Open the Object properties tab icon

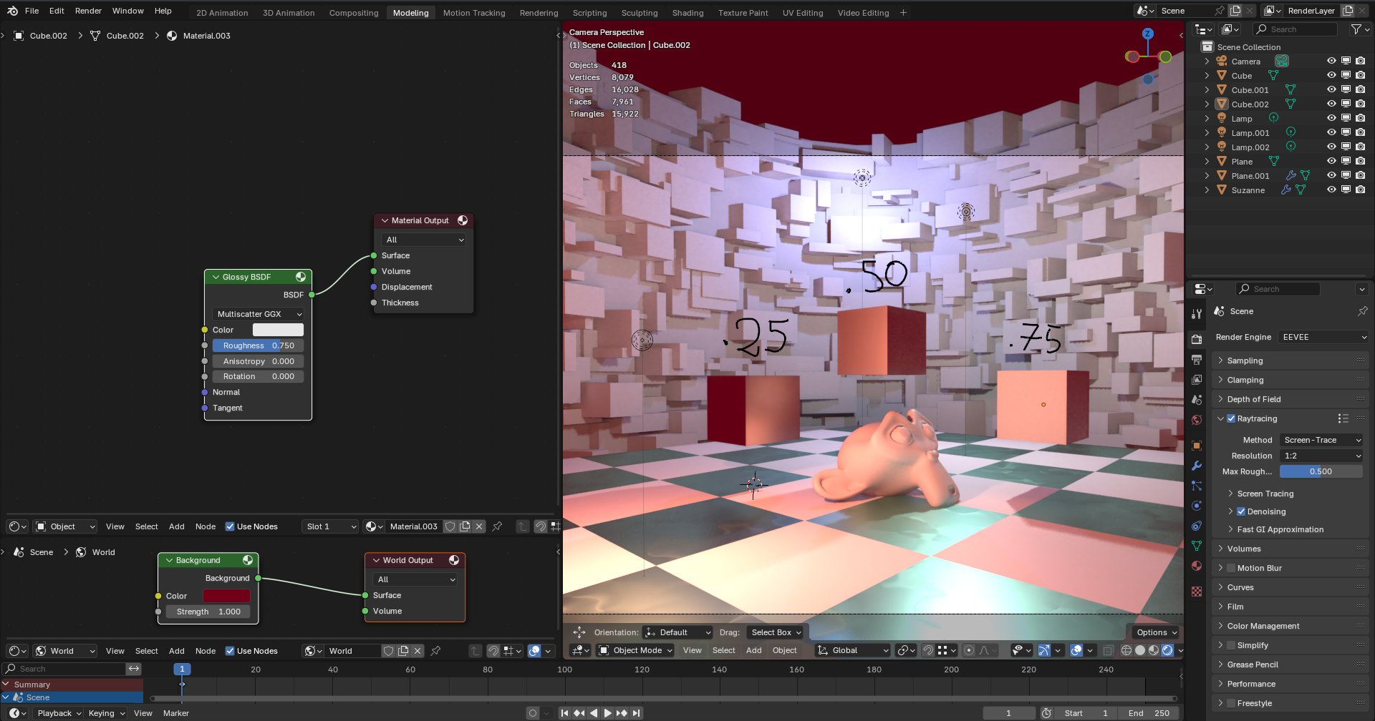point(1197,446)
